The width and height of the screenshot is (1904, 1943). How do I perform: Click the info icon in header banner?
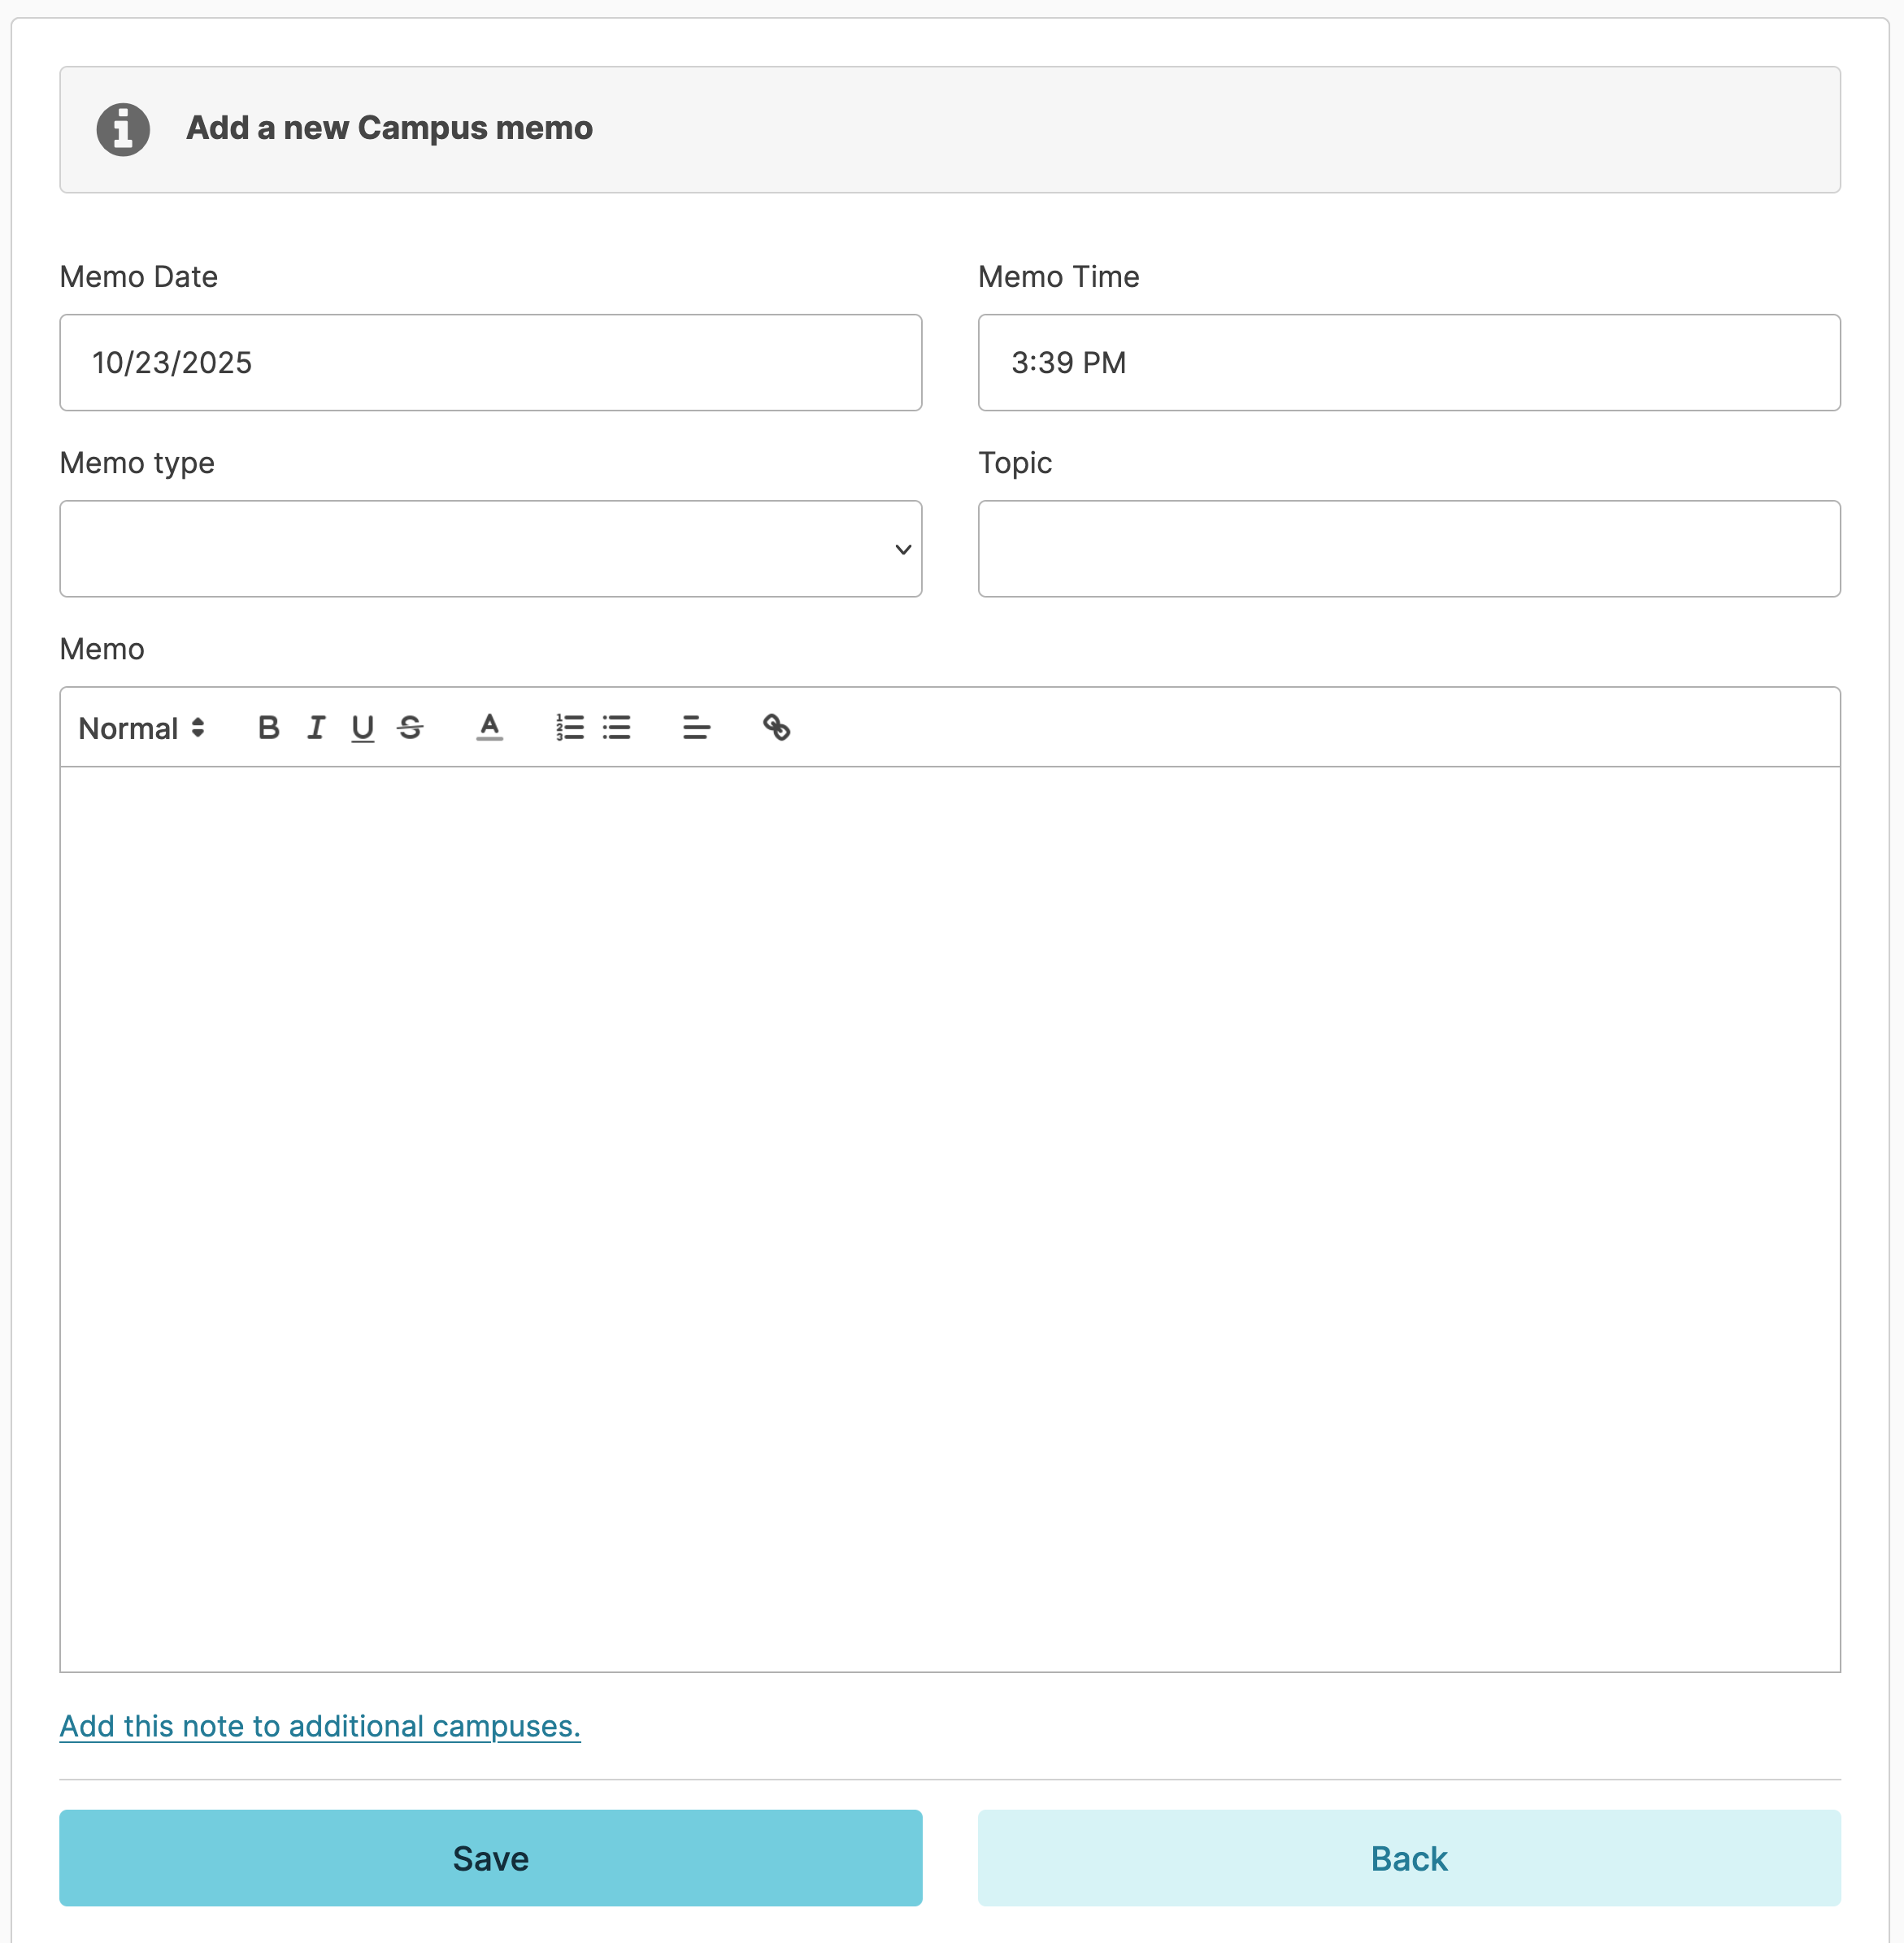(x=123, y=129)
